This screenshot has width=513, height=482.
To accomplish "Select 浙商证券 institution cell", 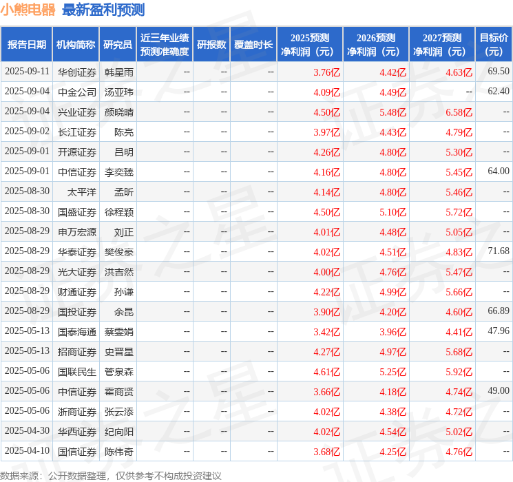I will [77, 412].
